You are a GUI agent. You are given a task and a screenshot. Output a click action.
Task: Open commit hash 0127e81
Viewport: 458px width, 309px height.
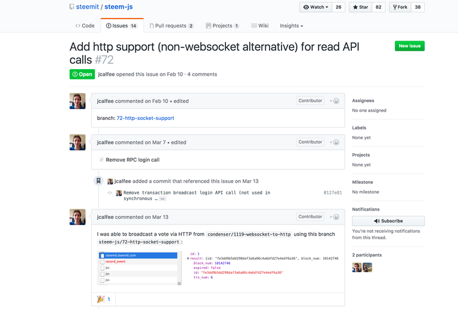[x=332, y=193]
